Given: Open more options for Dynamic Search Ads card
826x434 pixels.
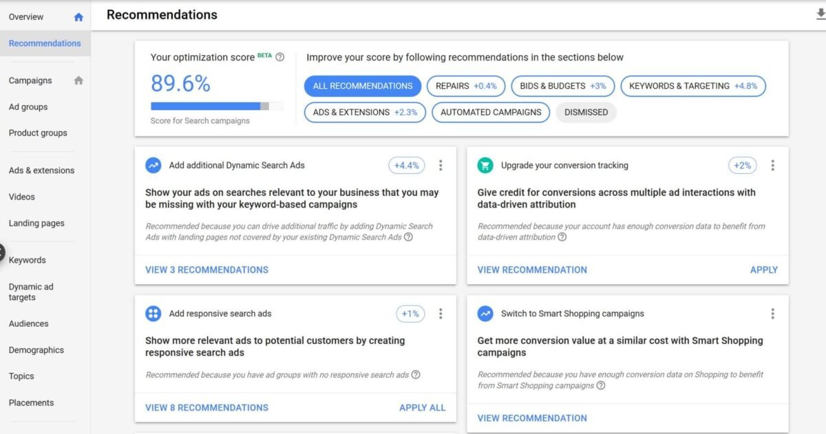Looking at the screenshot, I should [441, 165].
